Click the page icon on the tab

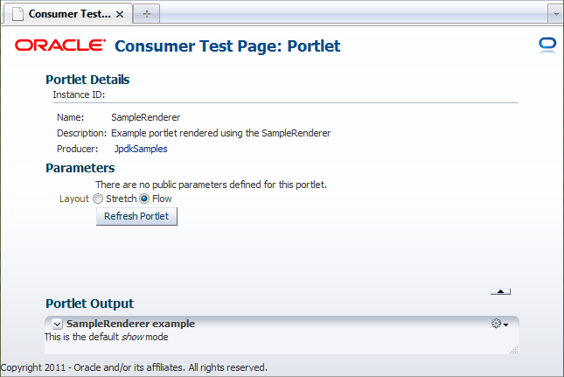pyautogui.click(x=17, y=14)
